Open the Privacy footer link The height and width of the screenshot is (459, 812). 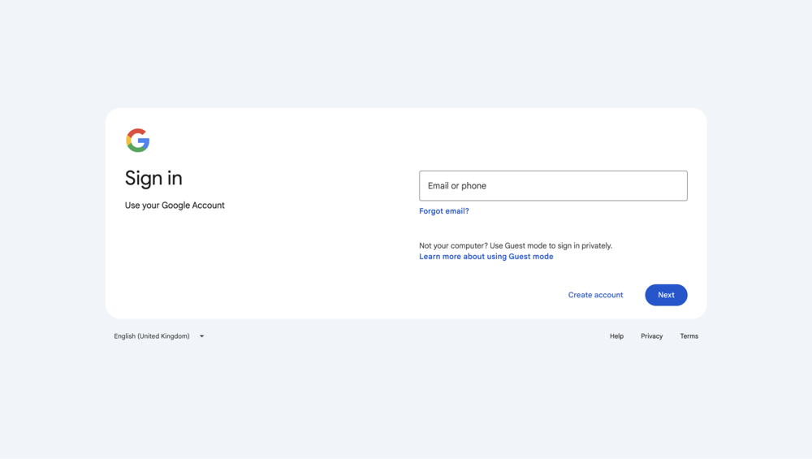pyautogui.click(x=651, y=336)
